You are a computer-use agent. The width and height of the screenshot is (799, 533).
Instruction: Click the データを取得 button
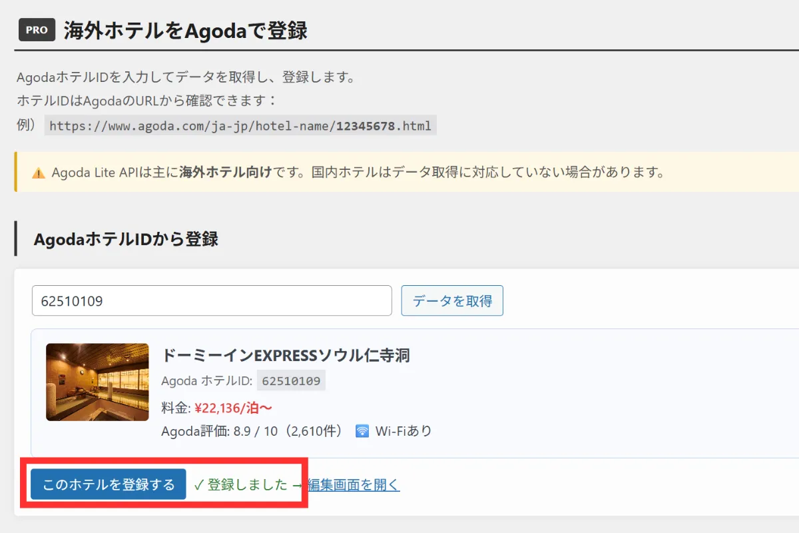452,300
